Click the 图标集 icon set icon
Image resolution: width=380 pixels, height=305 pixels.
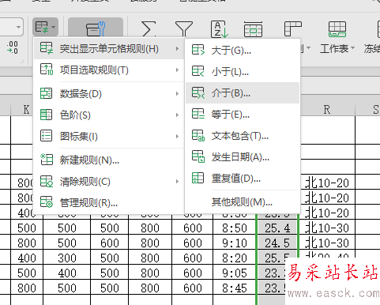pyautogui.click(x=46, y=136)
